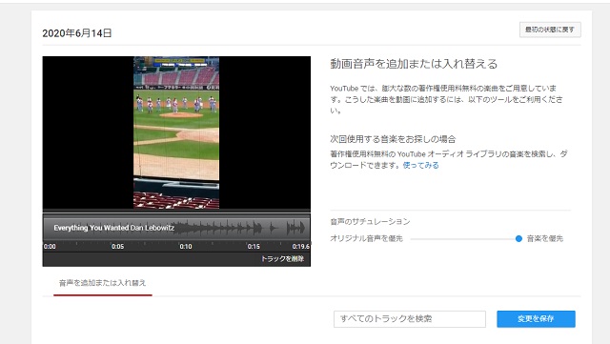The image size is (610, 344).
Task: Click the 音声のサチュレーション label
Action: coord(370,221)
